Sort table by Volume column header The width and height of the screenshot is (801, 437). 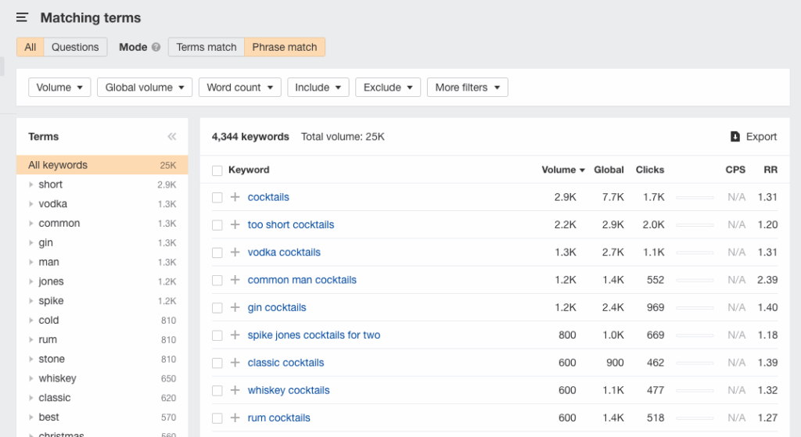tap(563, 170)
